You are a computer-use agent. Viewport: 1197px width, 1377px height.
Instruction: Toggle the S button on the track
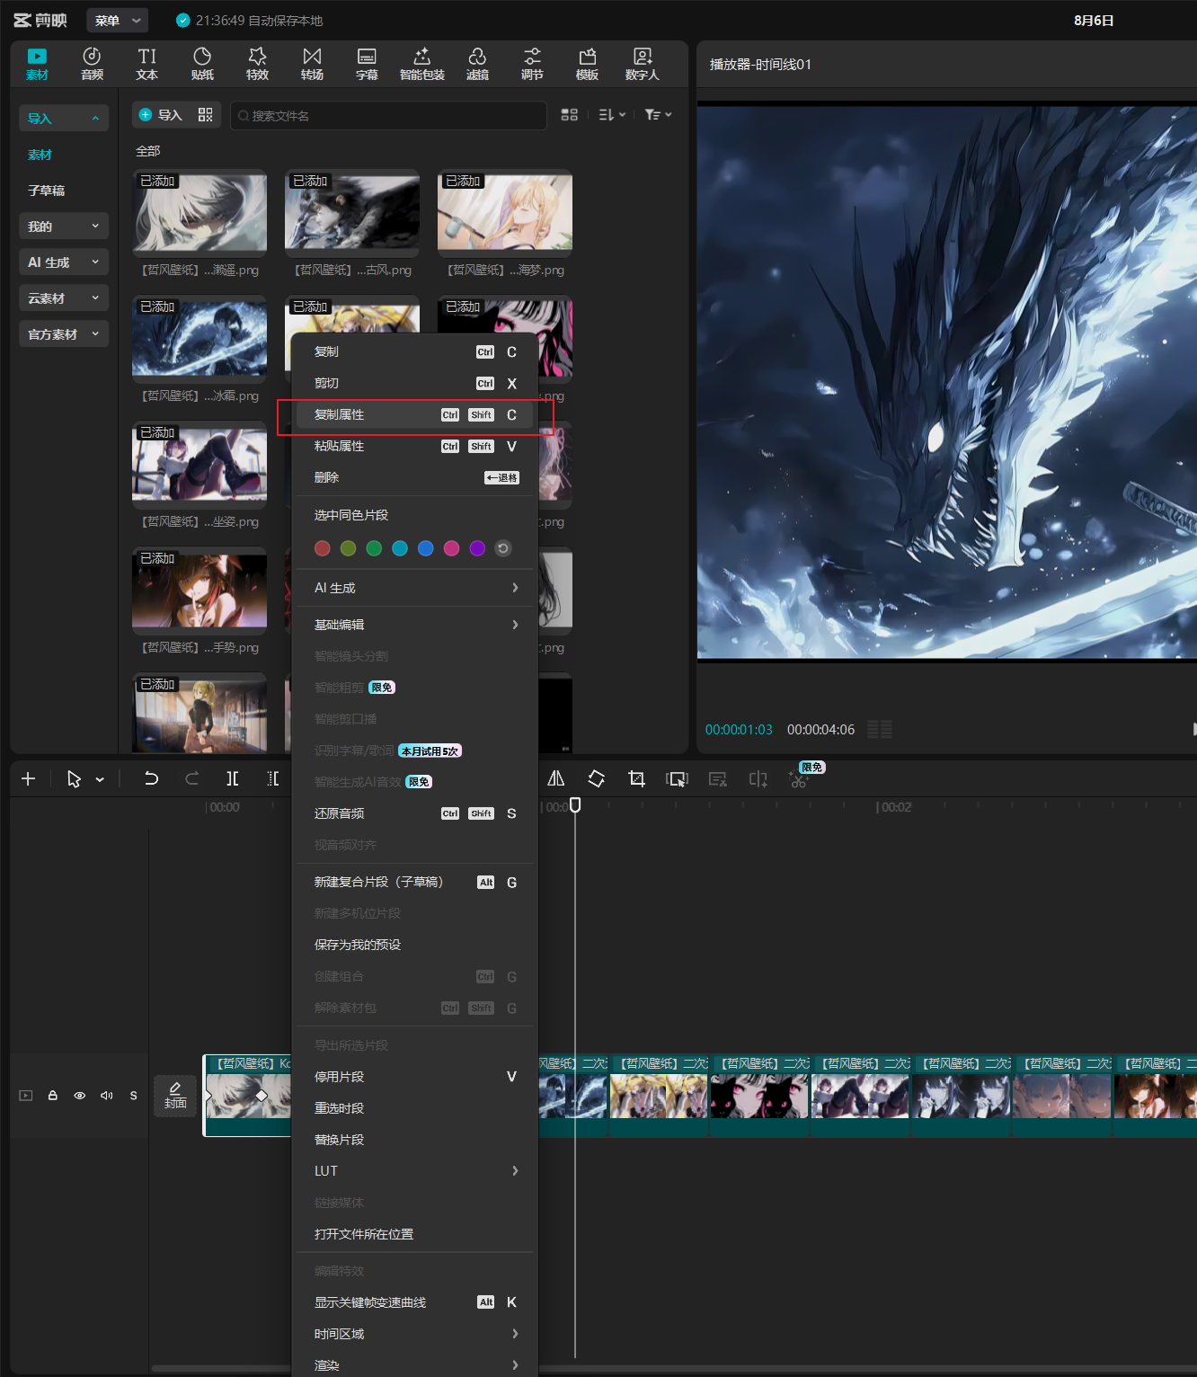point(134,1096)
